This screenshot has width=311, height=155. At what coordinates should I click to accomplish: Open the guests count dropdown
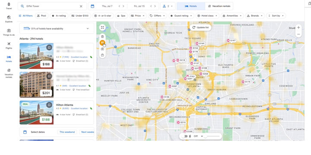coord(168,6)
